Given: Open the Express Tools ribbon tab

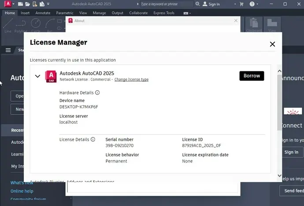Looking at the screenshot, I should click(164, 13).
